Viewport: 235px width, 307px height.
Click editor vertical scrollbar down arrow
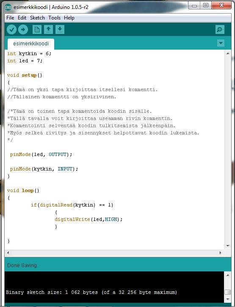click(x=228, y=246)
